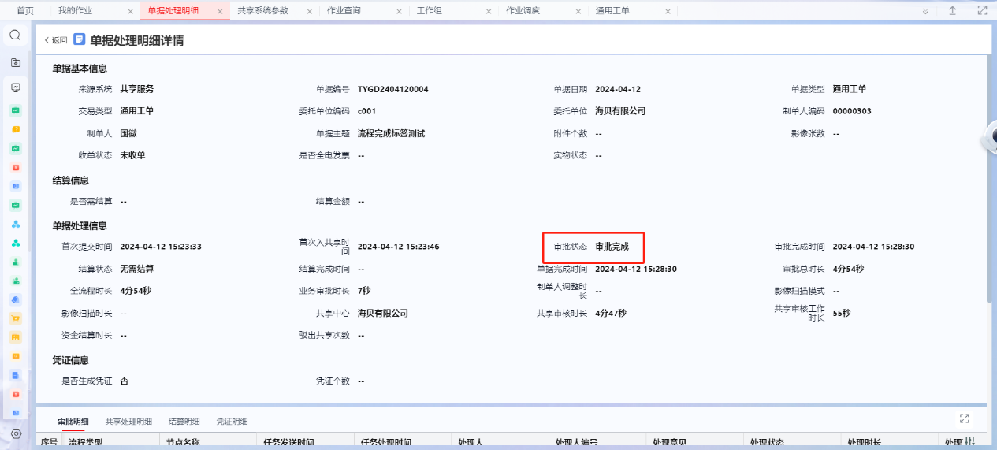Open the search icon in the left sidebar
The height and width of the screenshot is (450, 997).
tap(15, 35)
